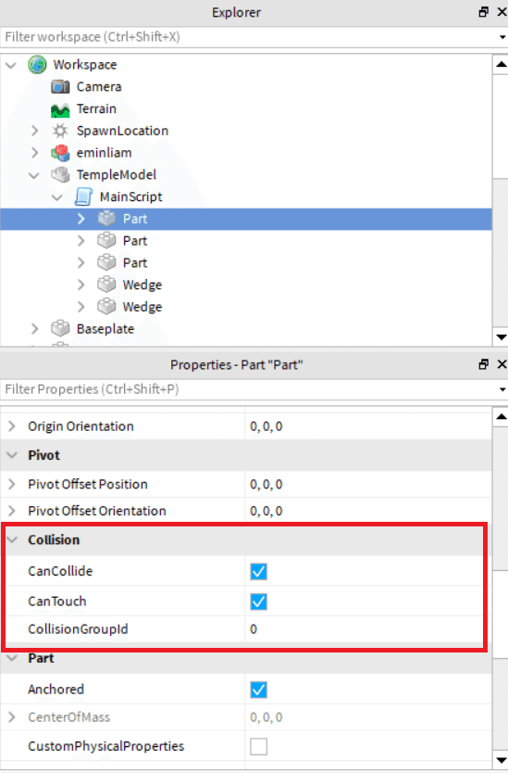Open the Properties filter dropdown arrow
This screenshot has height=773, width=508.
pos(502,389)
